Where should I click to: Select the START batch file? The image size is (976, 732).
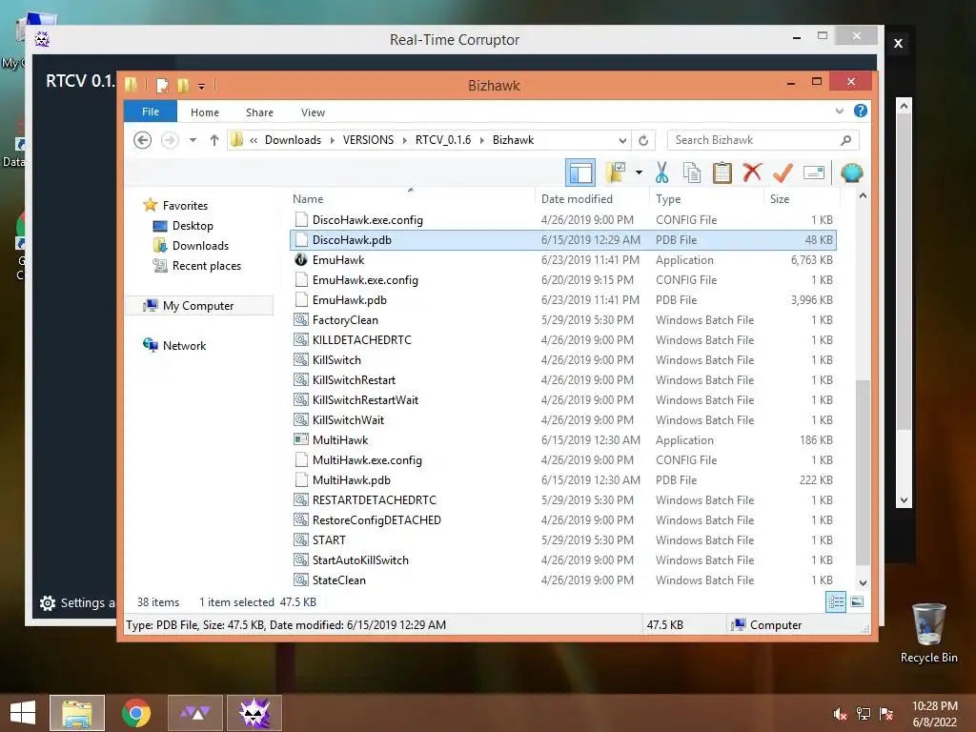pos(562,540)
